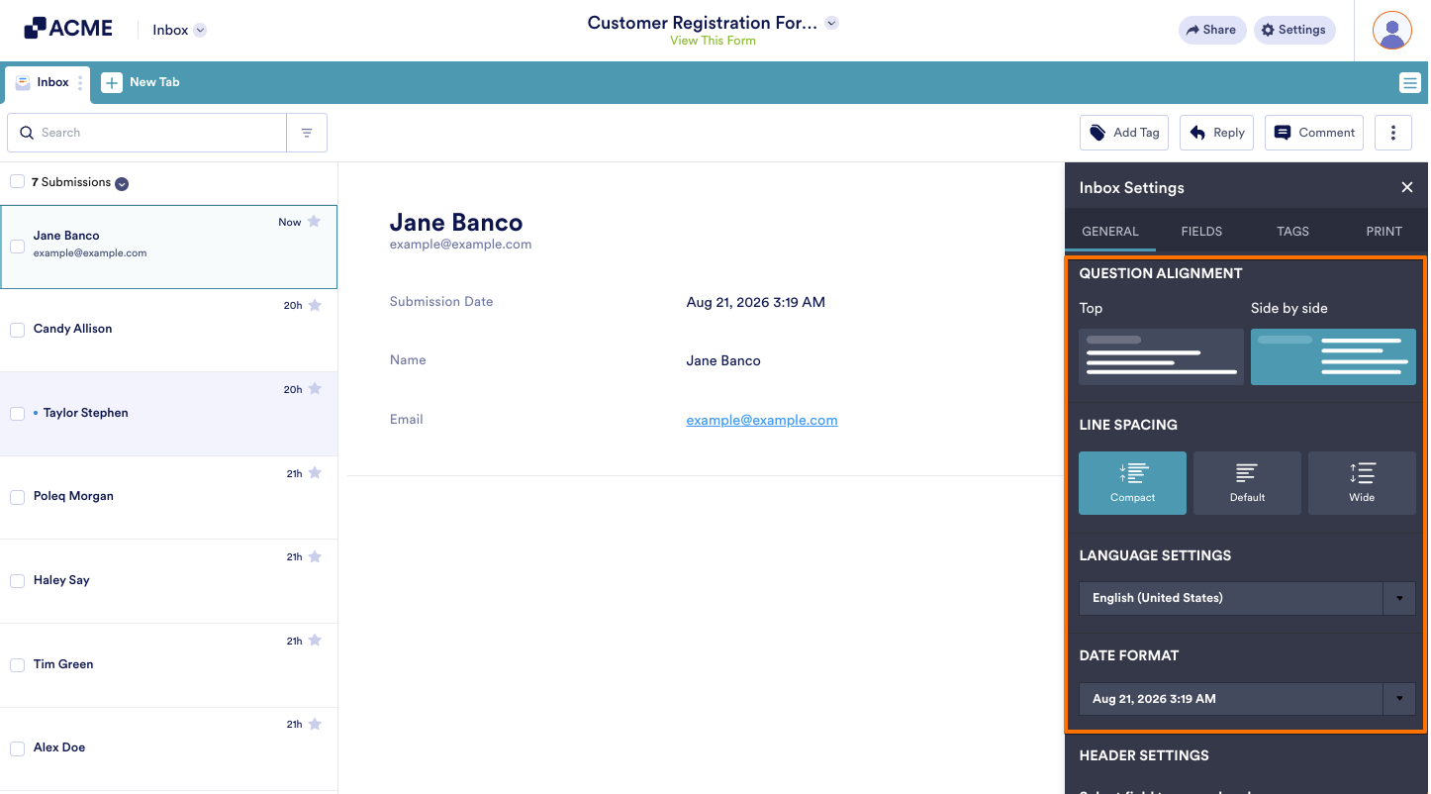
Task: Open the Settings button in header
Action: click(1293, 30)
